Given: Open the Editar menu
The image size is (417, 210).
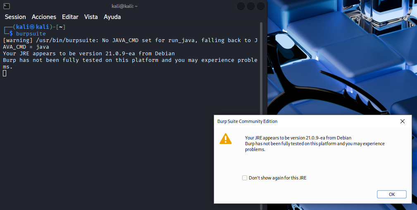Looking at the screenshot, I should (x=70, y=17).
